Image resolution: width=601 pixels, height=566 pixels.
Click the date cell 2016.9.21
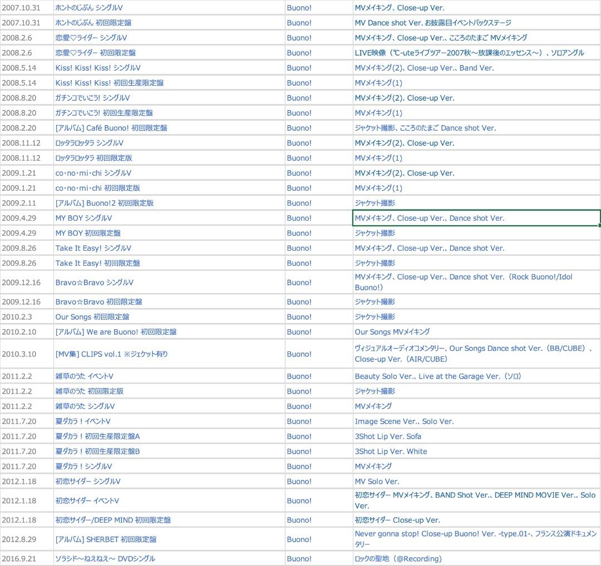coord(27,559)
